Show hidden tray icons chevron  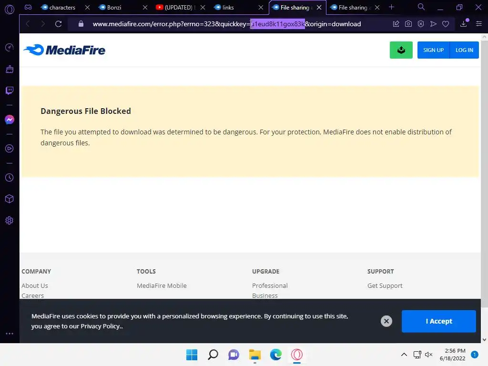tap(404, 355)
